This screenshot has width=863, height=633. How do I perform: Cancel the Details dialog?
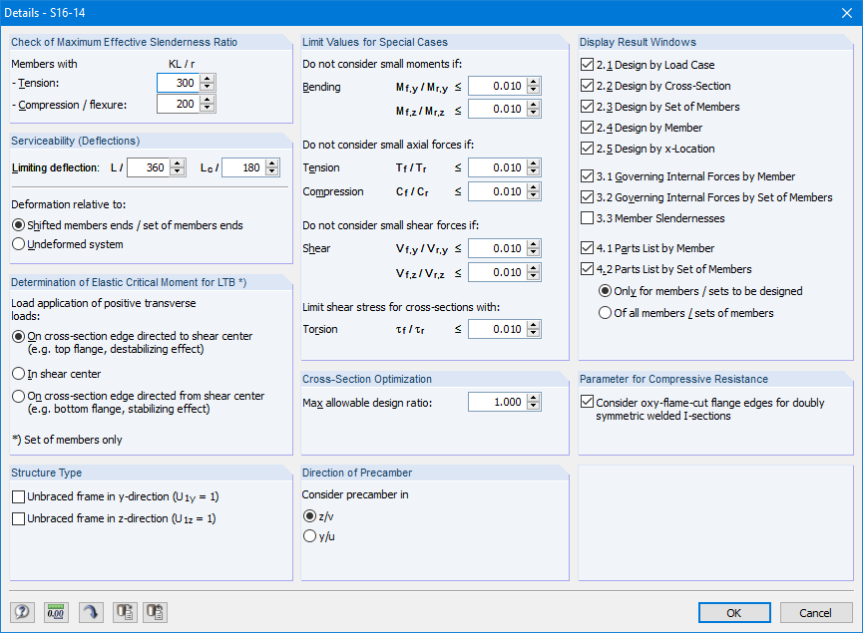coord(816,612)
